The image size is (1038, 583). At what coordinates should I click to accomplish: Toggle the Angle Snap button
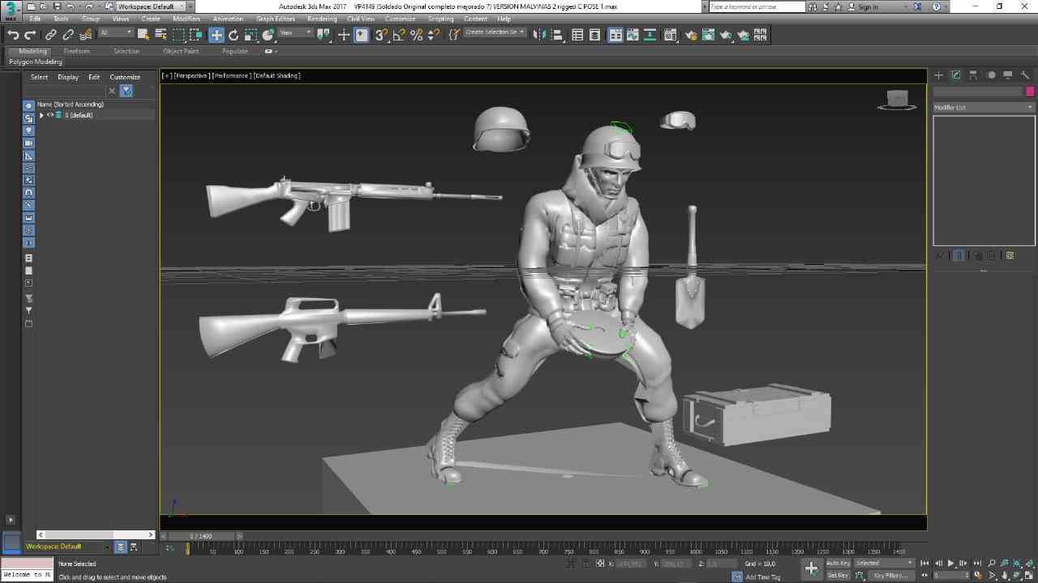coord(398,35)
